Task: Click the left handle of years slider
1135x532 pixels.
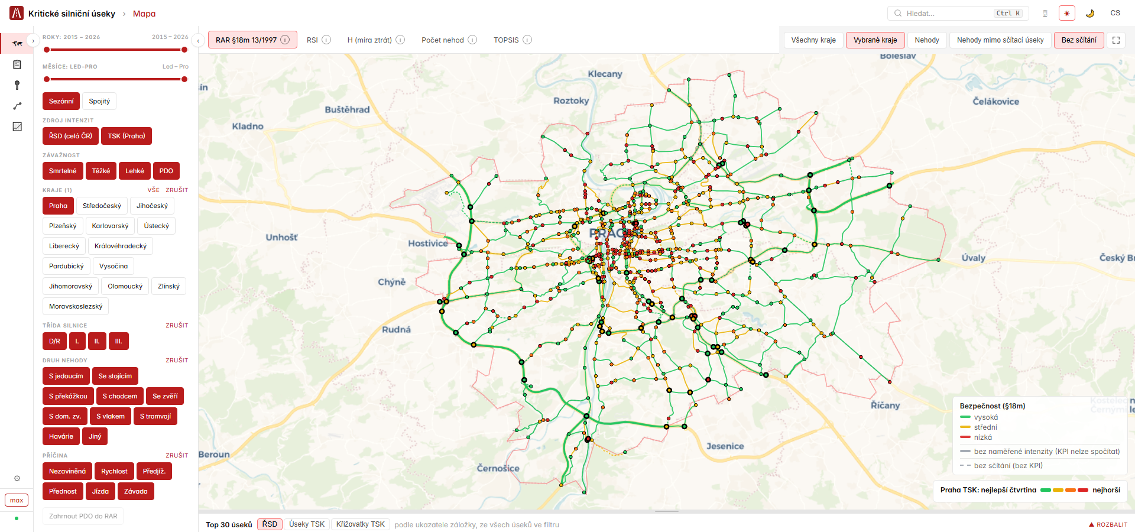Action: click(47, 50)
